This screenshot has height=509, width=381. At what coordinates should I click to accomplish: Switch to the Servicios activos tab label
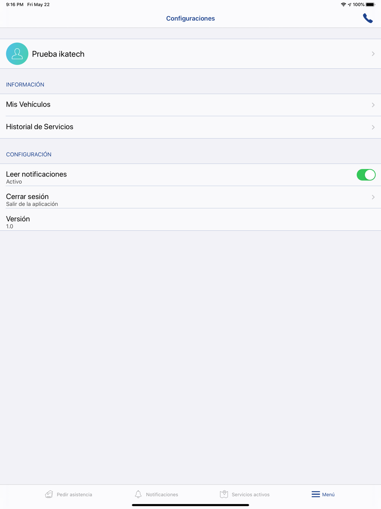250,495
